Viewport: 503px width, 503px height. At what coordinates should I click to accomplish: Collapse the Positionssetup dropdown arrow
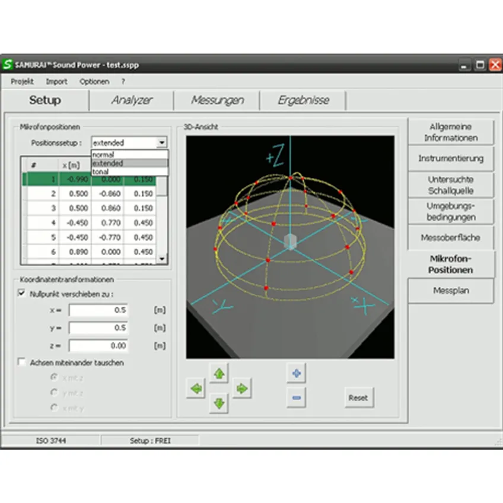click(x=162, y=142)
